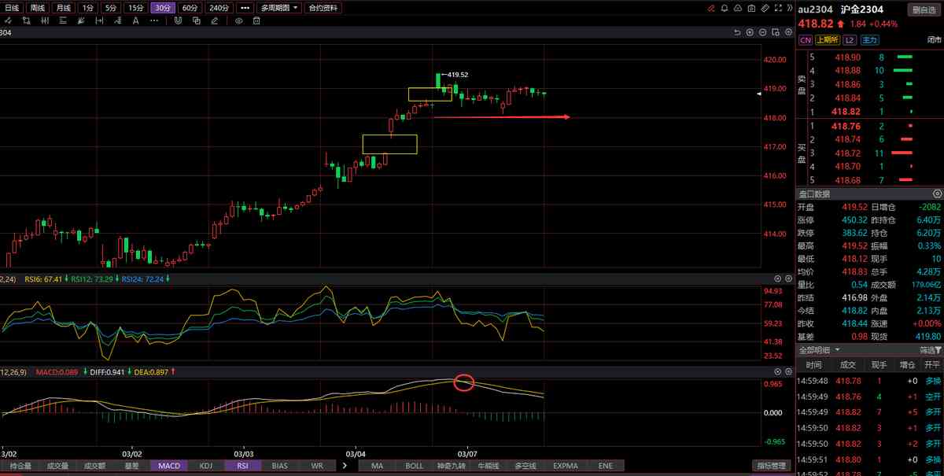Viewport: 944px width, 476px height.
Task: Click the trash icon to delete drawings
Action: pos(256,21)
